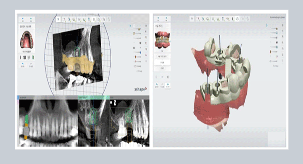Choose the crown icon under the jaw thumbnail

coord(25,58)
